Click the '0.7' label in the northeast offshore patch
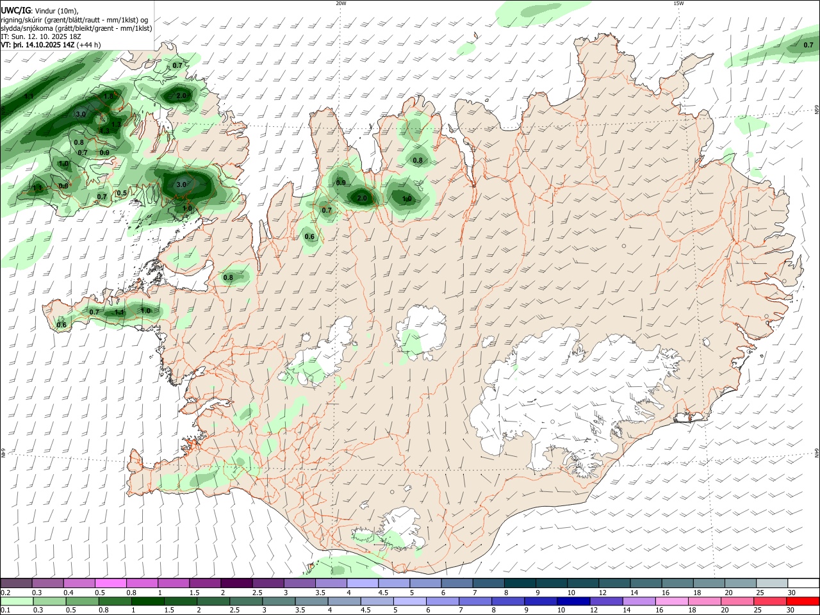The image size is (820, 615). tap(808, 45)
